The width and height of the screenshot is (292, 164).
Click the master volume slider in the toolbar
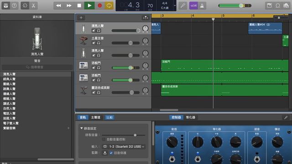235,5
